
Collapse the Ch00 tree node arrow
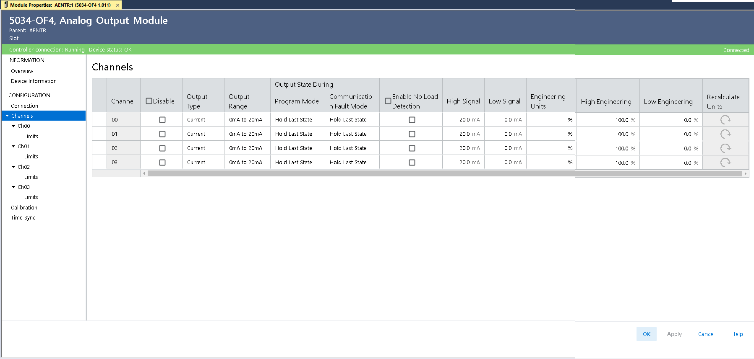pyautogui.click(x=13, y=126)
